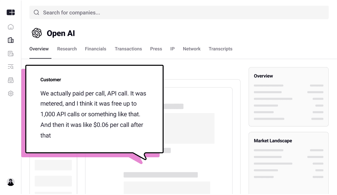Image resolution: width=337 pixels, height=195 pixels.
Task: Open the Settings gear icon
Action: pyautogui.click(x=11, y=93)
